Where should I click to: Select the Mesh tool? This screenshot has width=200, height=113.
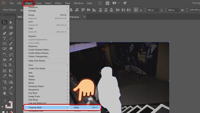[4, 71]
